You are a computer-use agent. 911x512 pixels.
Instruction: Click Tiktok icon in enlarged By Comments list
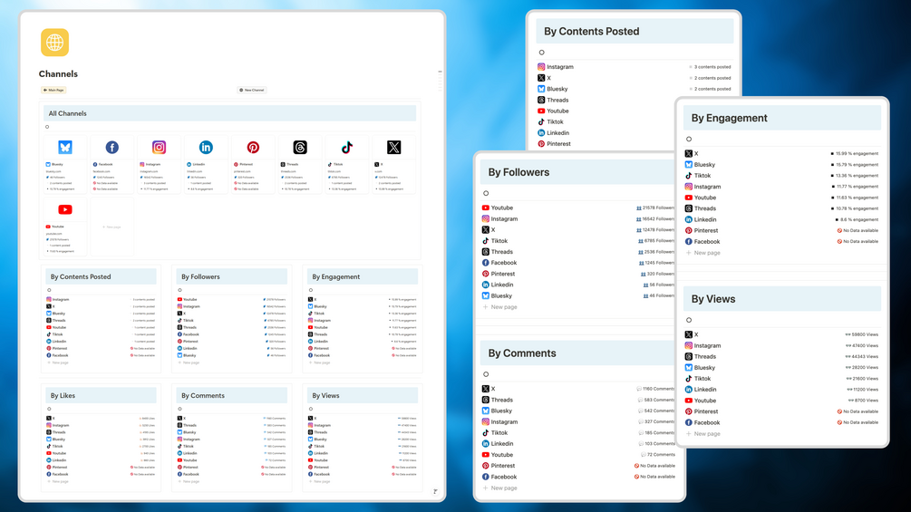[x=485, y=432]
